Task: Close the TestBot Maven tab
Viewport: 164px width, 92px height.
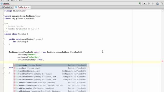Action: click(12, 7)
